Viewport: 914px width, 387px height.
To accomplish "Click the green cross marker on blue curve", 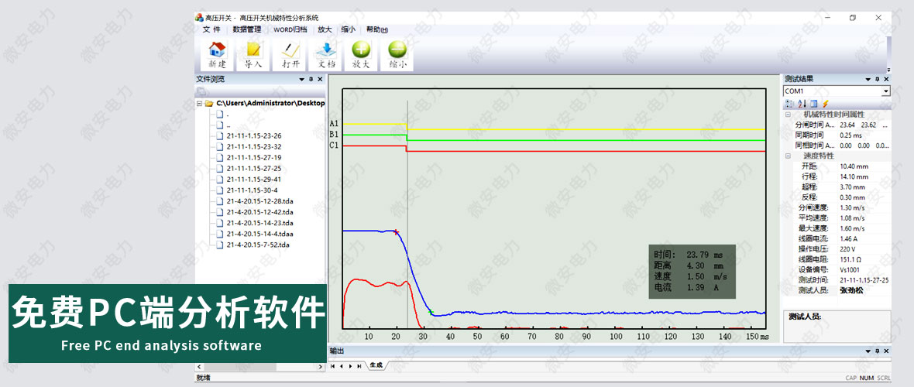I will (x=431, y=313).
